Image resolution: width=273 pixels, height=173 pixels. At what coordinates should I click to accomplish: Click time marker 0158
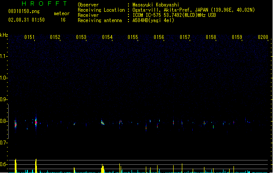211,37
